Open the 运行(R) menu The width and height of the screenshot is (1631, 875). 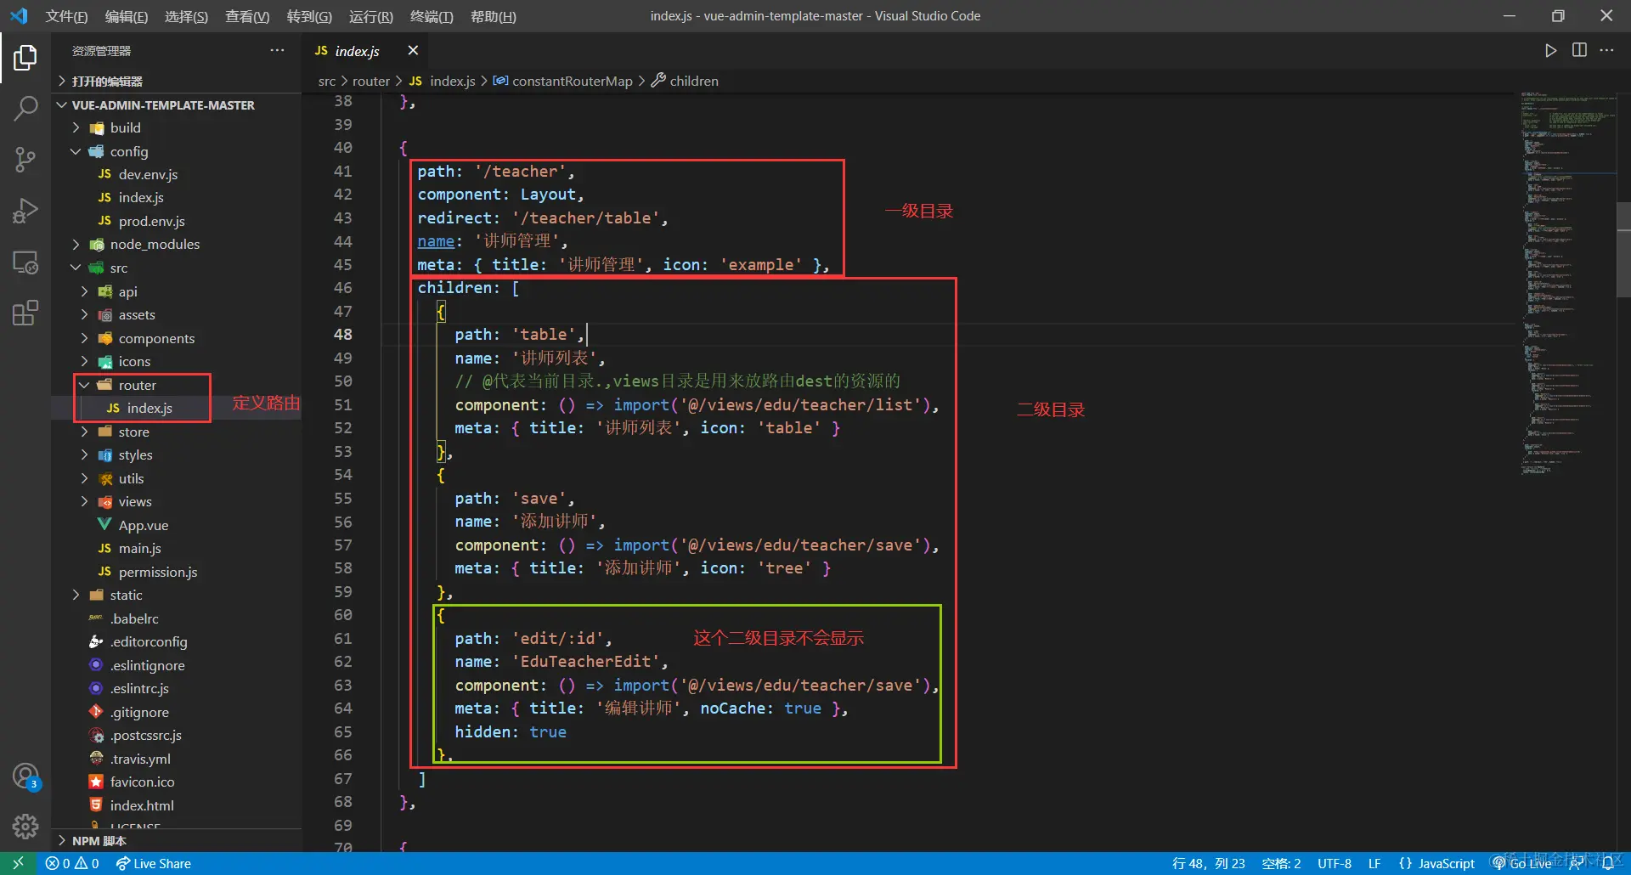click(371, 16)
